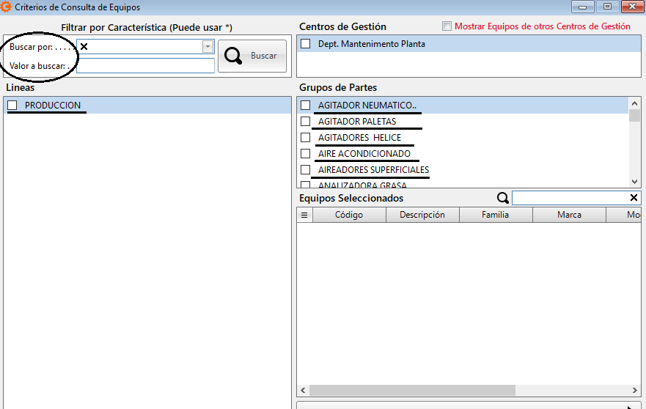Click down arrow of Grupos de Partes scrollbar
This screenshot has width=646, height=409.
[634, 182]
